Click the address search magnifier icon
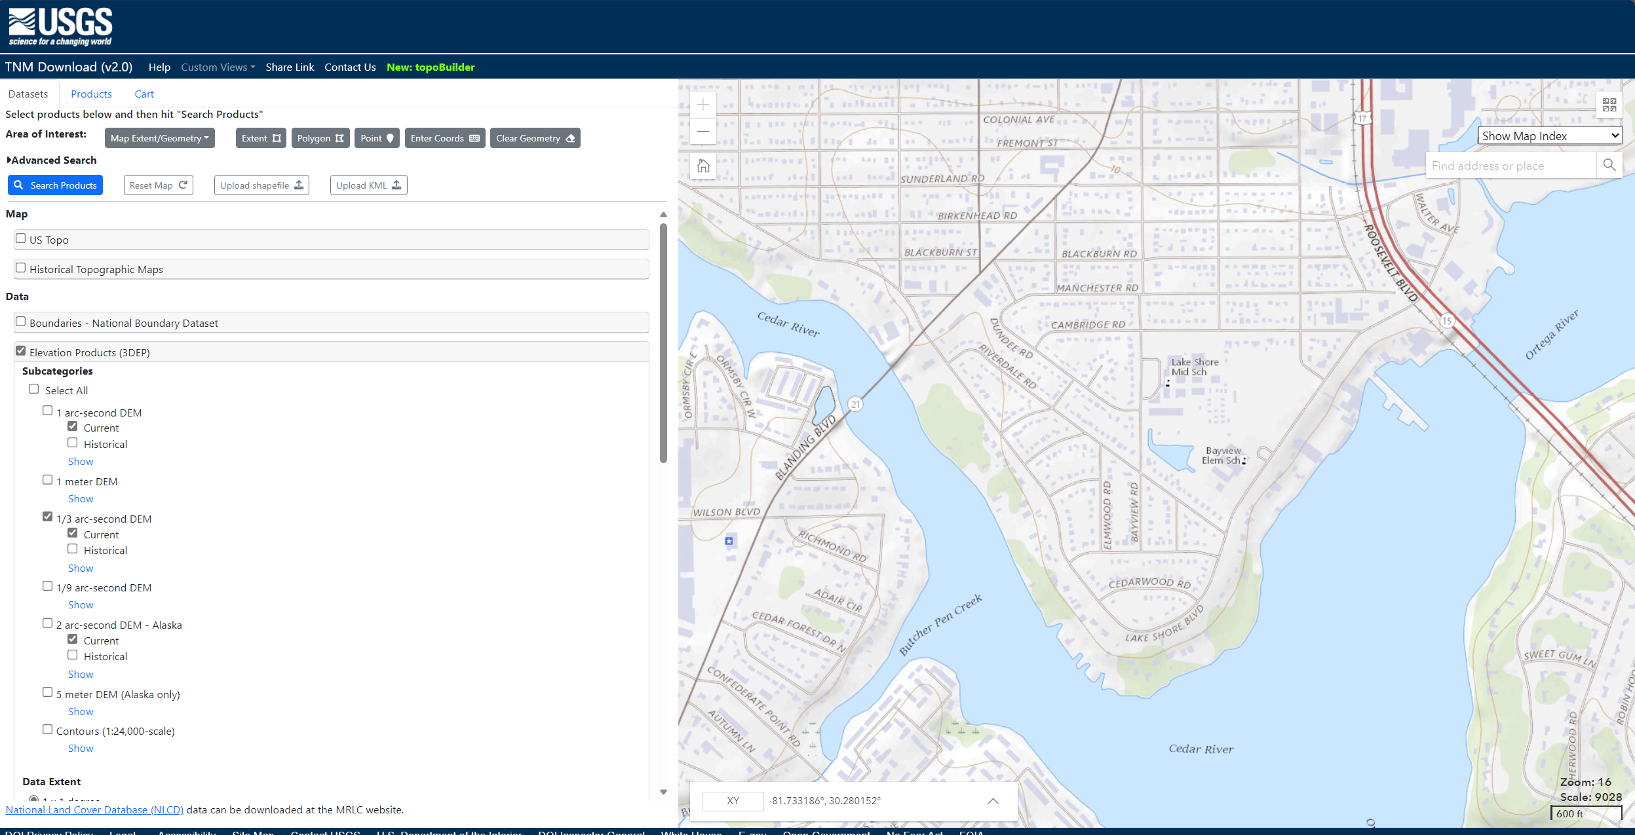 pyautogui.click(x=1609, y=165)
